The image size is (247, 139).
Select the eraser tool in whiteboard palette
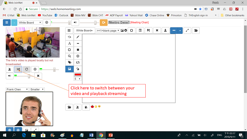point(78,69)
